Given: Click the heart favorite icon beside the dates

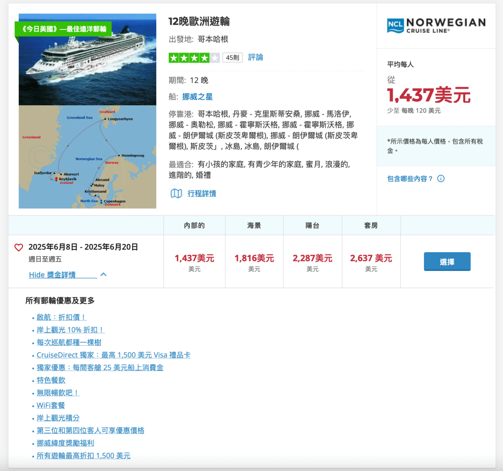Looking at the screenshot, I should pyautogui.click(x=19, y=247).
